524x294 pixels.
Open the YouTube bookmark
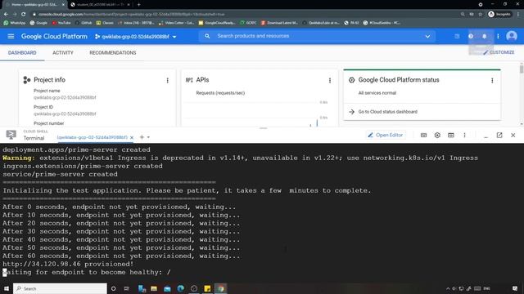[61, 23]
